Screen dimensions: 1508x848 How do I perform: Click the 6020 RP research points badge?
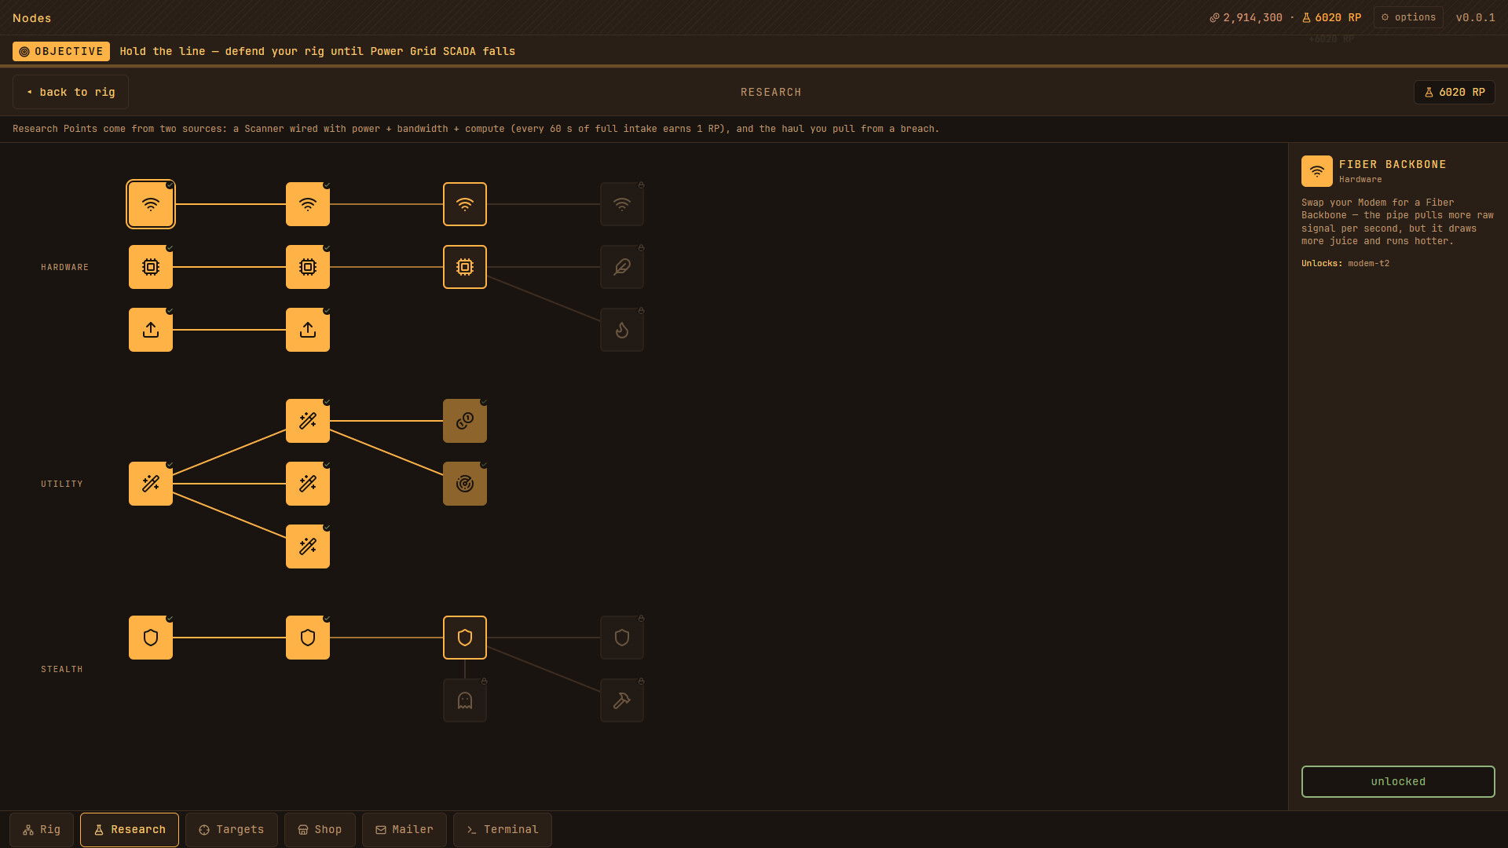pos(1455,92)
